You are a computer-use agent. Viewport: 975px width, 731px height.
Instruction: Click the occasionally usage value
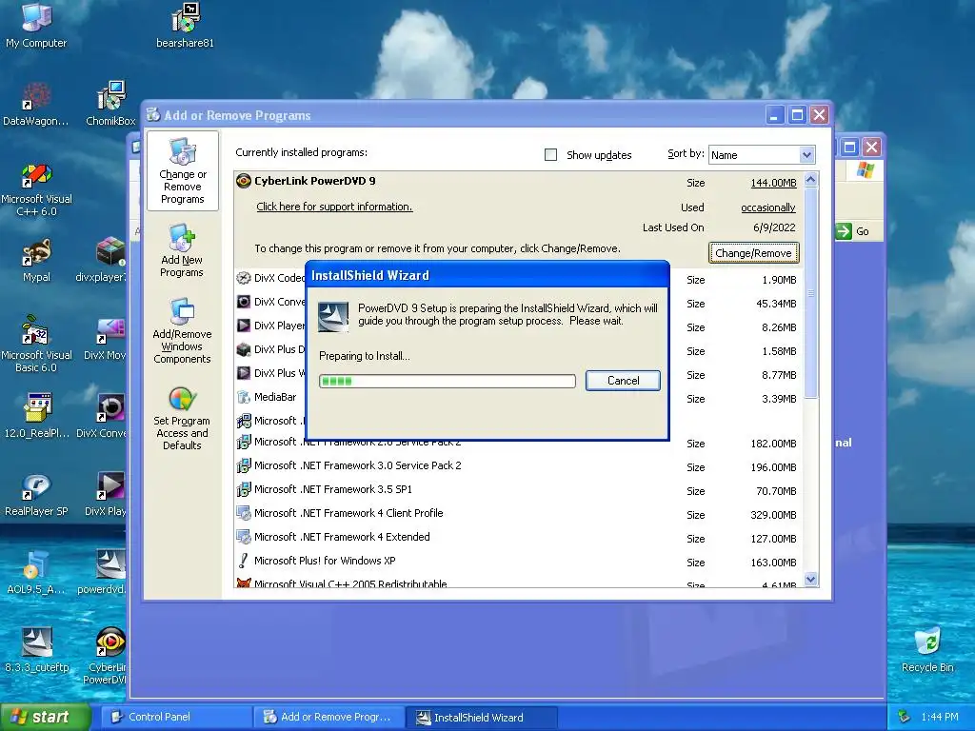coord(768,207)
